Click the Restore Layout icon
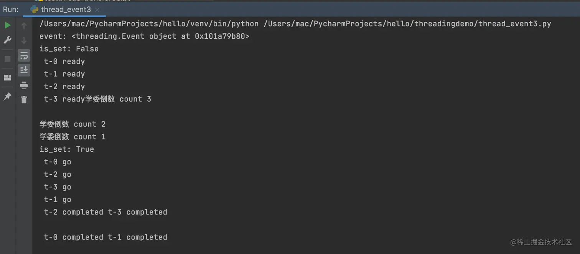 8,78
